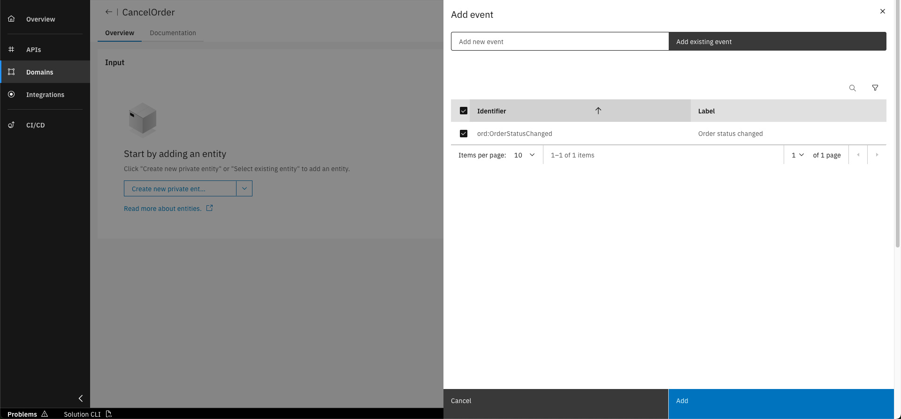Viewport: 901px width, 419px height.
Task: Select Integrations in the sidebar menu
Action: 45,94
